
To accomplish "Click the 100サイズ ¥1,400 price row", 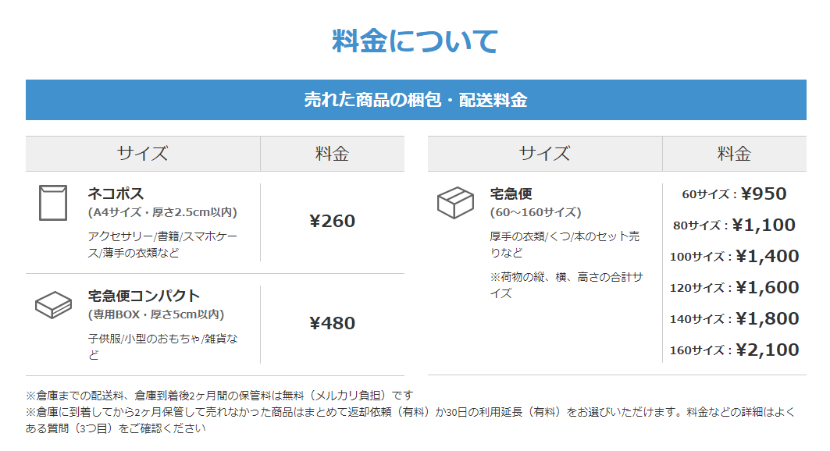I will pos(734,257).
